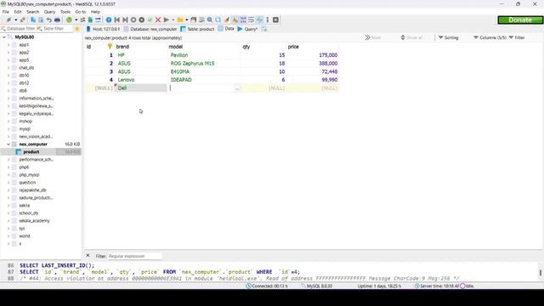Click the magnifier find text icon
The height and width of the screenshot is (306, 544).
[210, 20]
